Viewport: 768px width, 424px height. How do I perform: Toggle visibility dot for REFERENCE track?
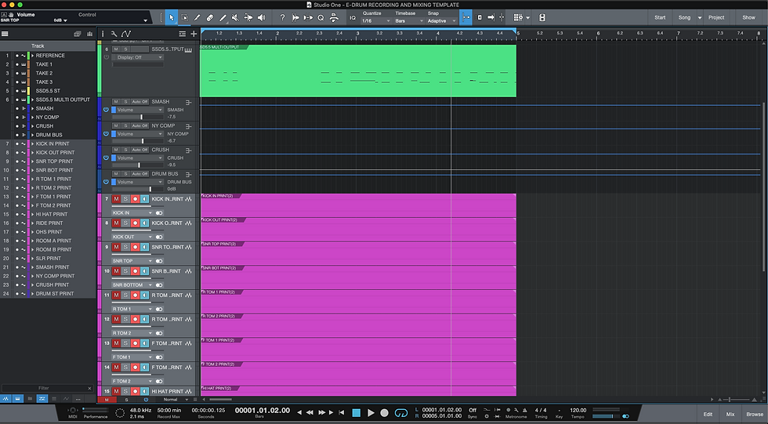coord(16,56)
